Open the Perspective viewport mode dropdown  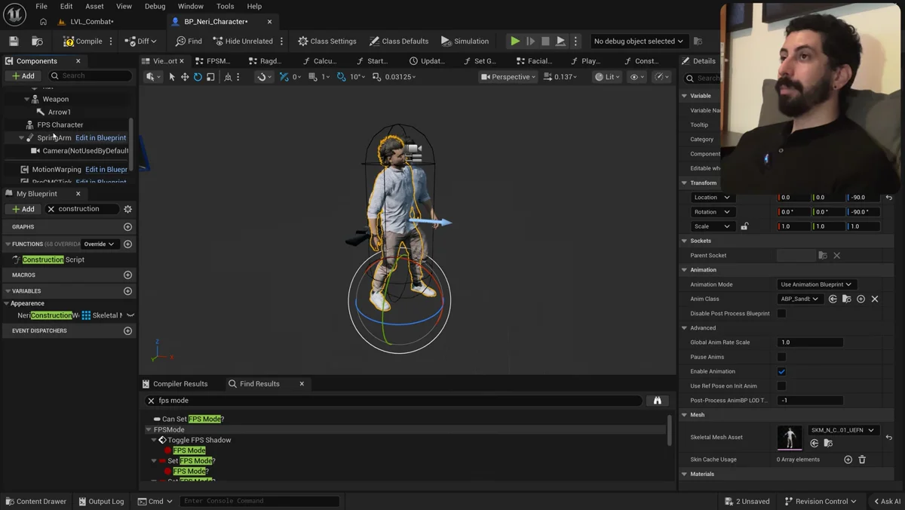click(508, 77)
